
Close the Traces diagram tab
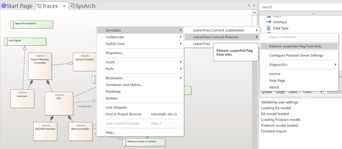click(x=64, y=6)
